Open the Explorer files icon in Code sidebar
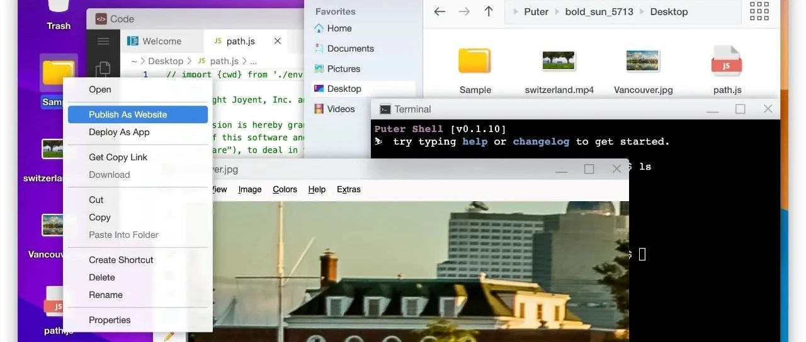The image size is (806, 342). pyautogui.click(x=103, y=69)
